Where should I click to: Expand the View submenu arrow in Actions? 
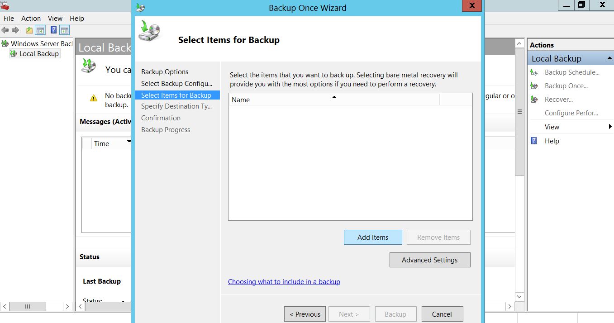point(610,127)
